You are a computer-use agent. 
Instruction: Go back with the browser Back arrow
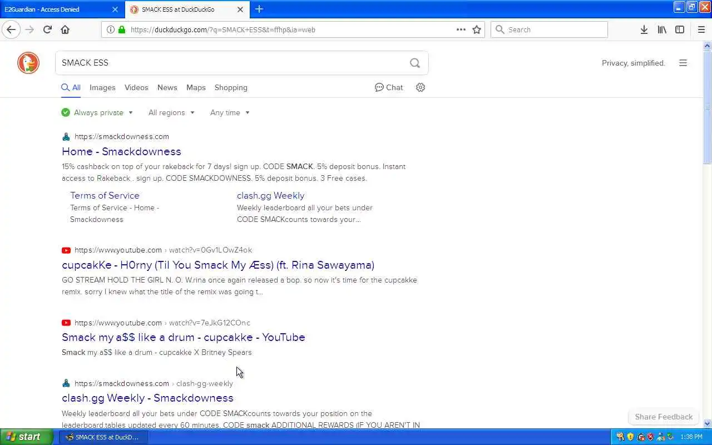coord(11,29)
